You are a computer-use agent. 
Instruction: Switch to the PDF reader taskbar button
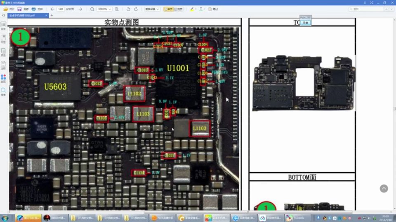pyautogui.click(x=217, y=218)
